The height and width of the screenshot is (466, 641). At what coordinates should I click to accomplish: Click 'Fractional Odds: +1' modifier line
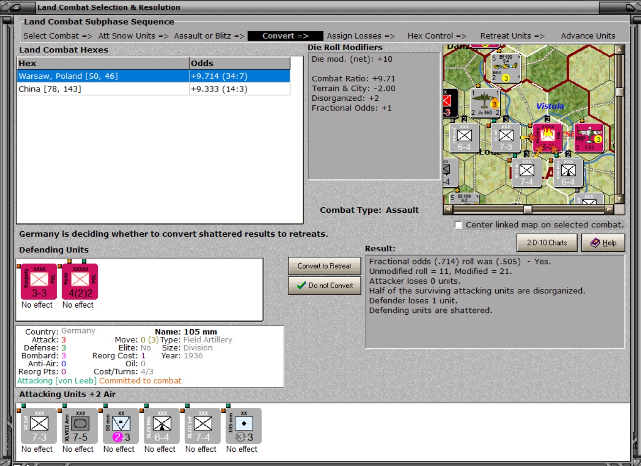[x=352, y=108]
